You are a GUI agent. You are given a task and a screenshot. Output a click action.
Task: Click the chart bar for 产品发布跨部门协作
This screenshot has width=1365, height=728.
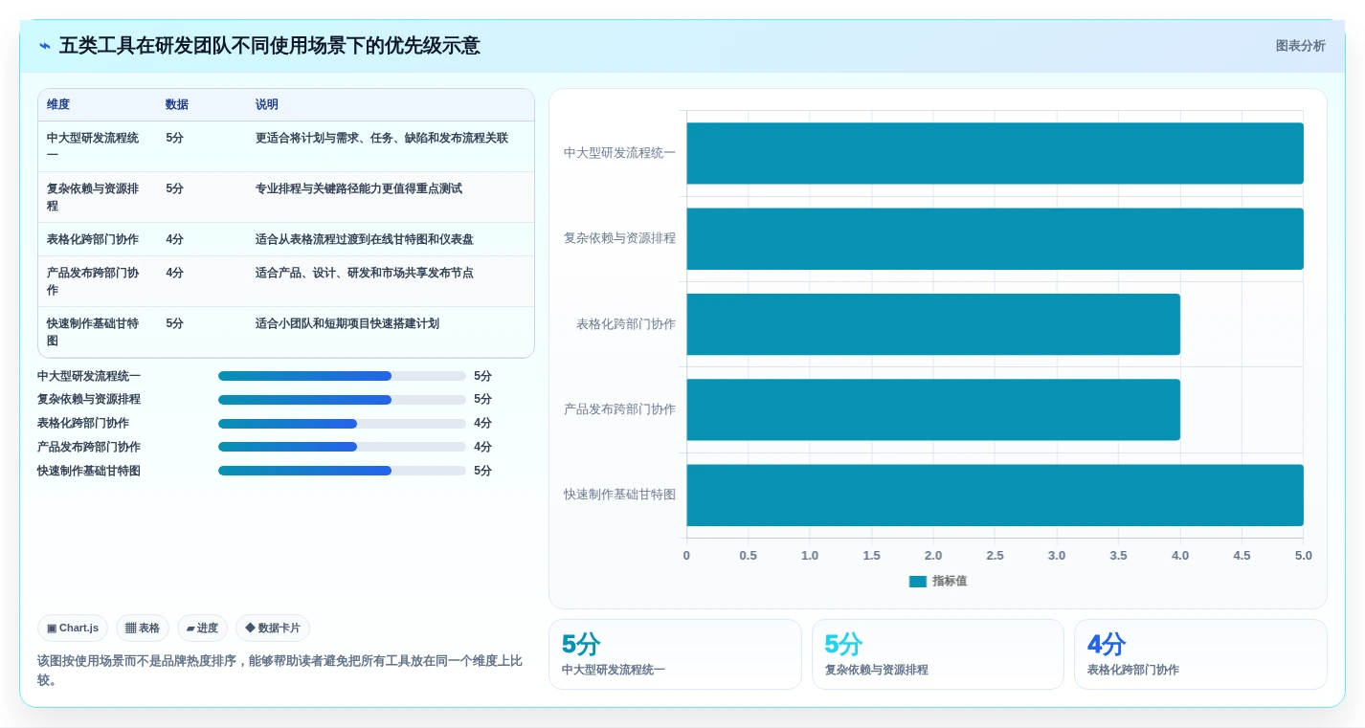(x=933, y=409)
